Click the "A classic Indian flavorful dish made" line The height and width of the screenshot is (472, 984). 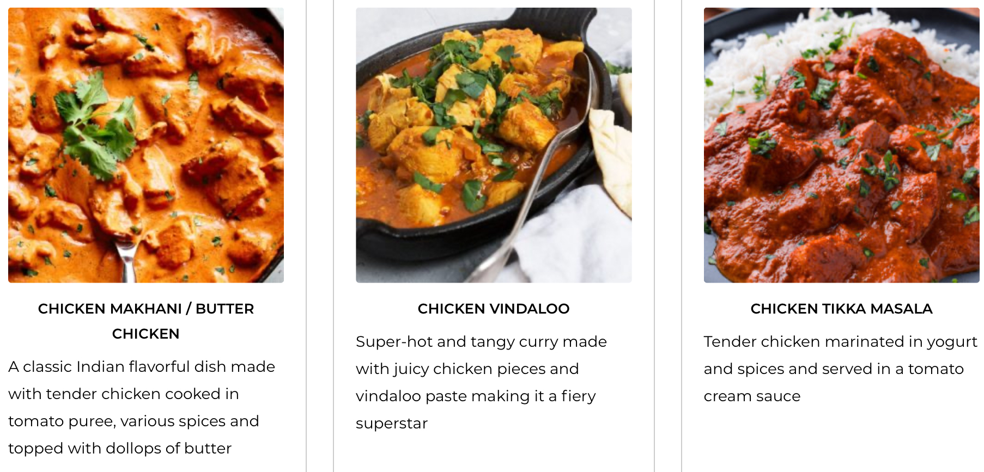pyautogui.click(x=142, y=366)
